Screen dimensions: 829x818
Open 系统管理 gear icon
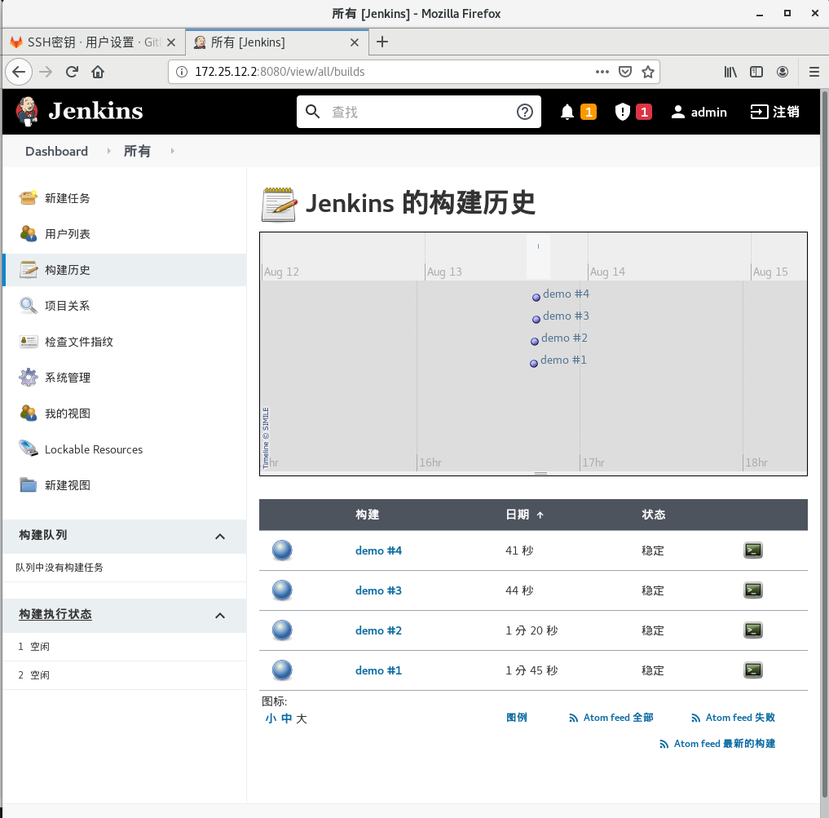click(x=28, y=378)
